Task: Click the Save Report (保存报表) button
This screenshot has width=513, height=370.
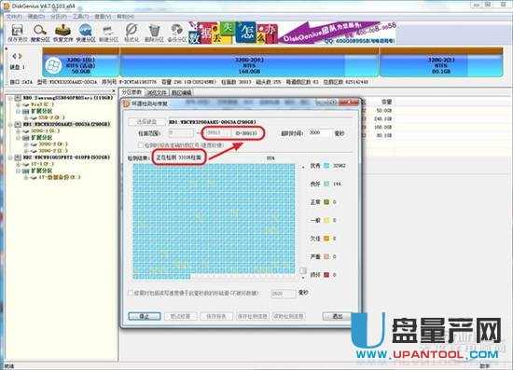Action: 216,316
